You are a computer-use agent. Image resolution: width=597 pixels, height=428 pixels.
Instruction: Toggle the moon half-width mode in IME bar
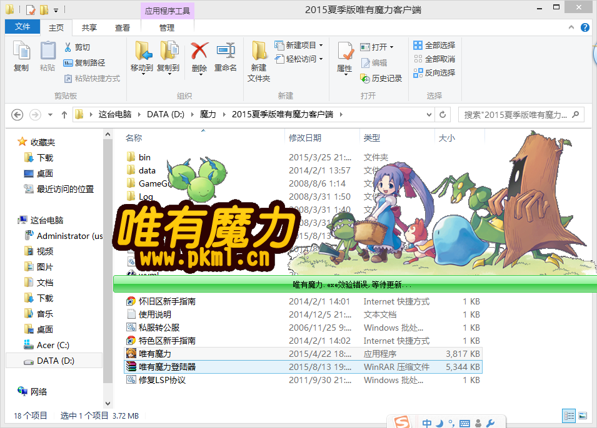[439, 423]
